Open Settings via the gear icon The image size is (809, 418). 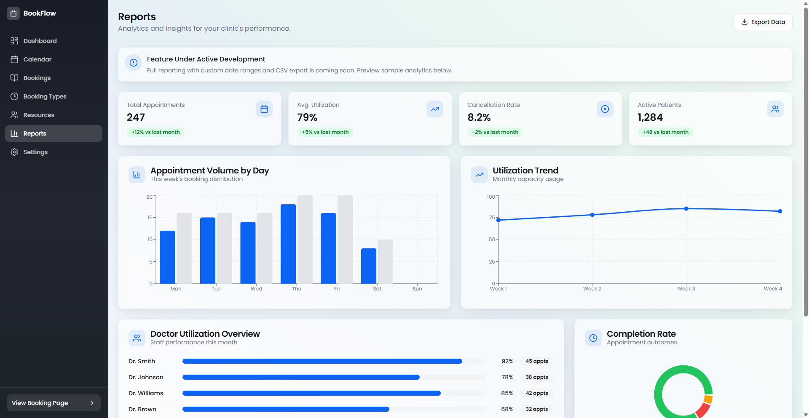pyautogui.click(x=14, y=152)
